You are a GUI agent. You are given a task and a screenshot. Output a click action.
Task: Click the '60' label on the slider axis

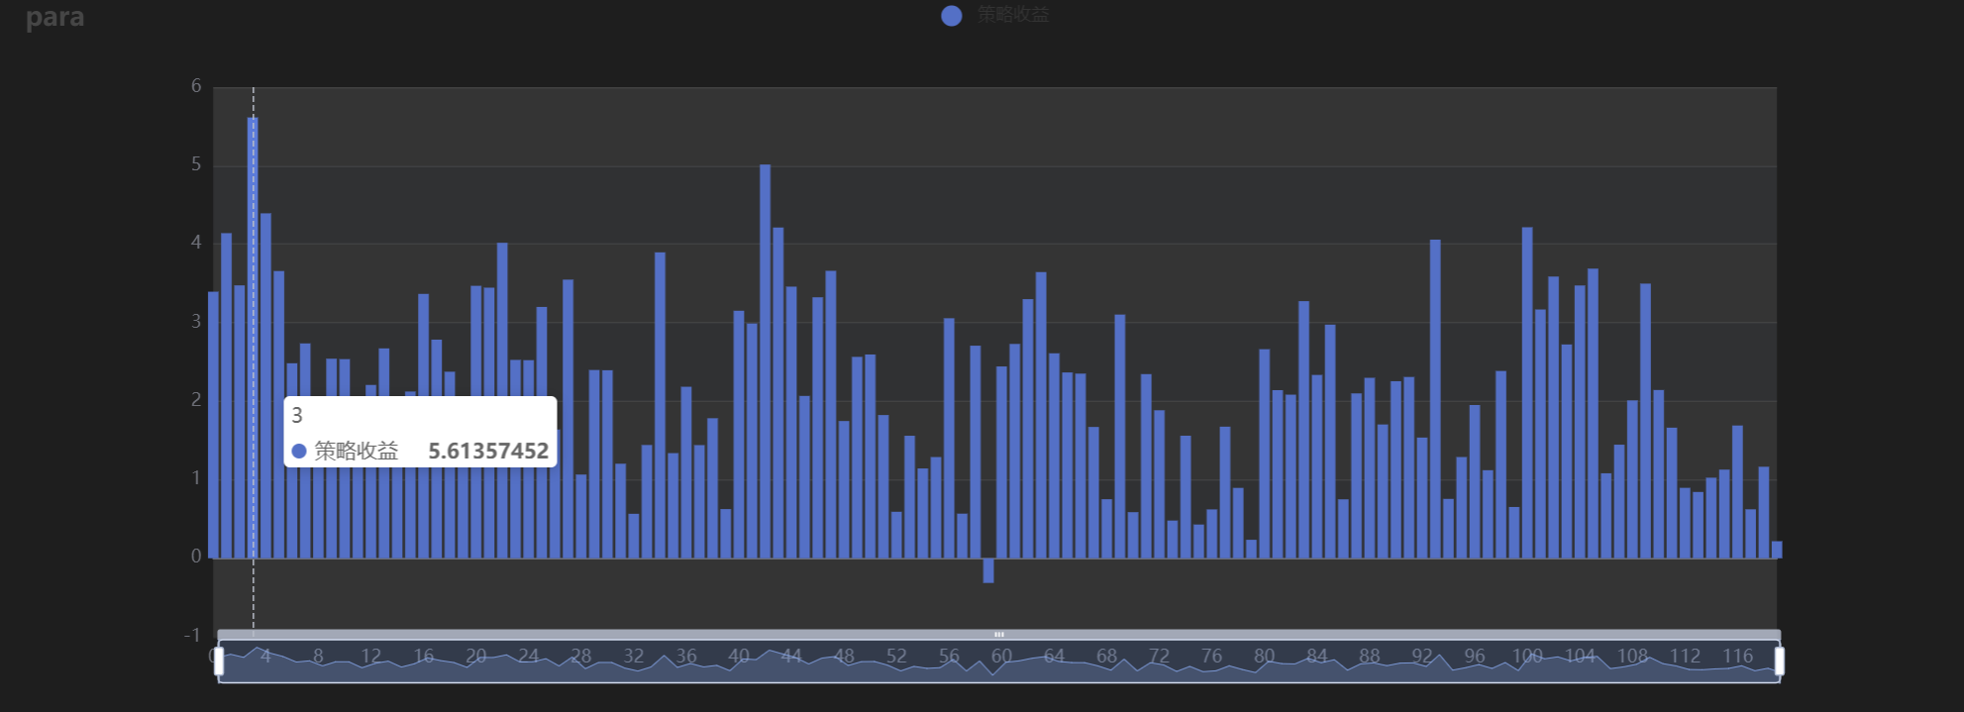pos(1001,656)
